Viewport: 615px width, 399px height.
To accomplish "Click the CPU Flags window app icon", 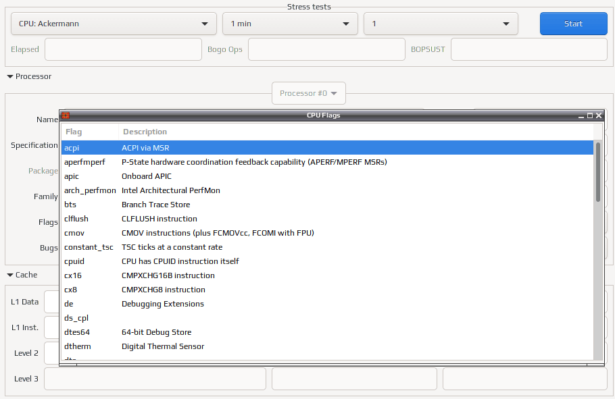I will 66,115.
